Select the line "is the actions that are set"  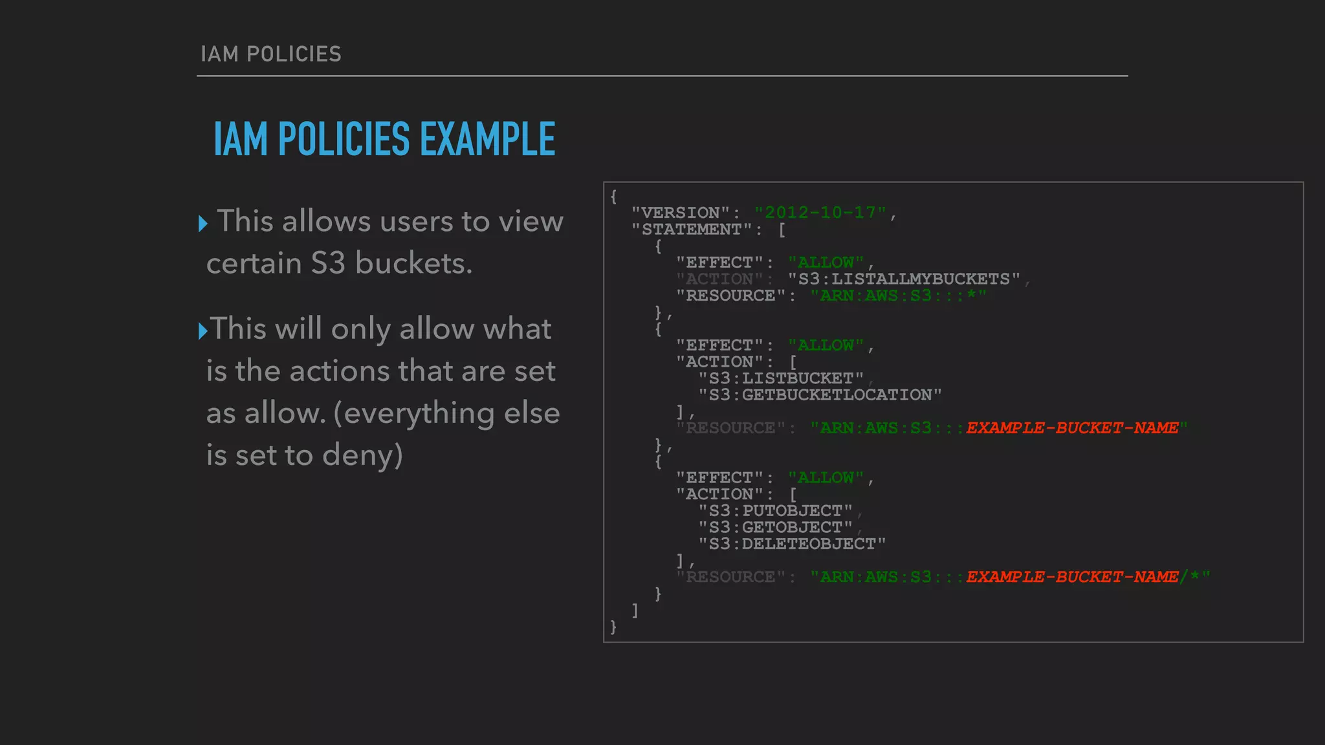click(x=381, y=371)
